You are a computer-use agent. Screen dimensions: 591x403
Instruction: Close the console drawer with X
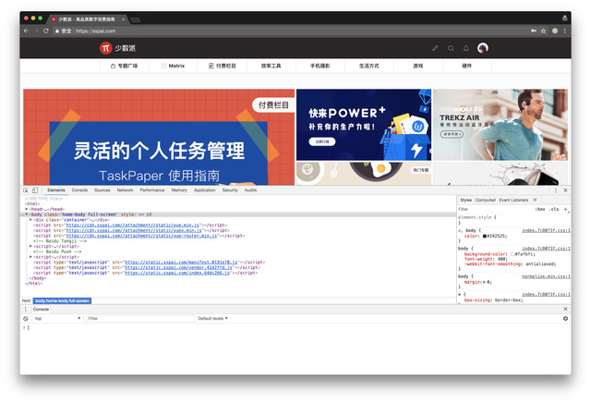click(x=565, y=309)
